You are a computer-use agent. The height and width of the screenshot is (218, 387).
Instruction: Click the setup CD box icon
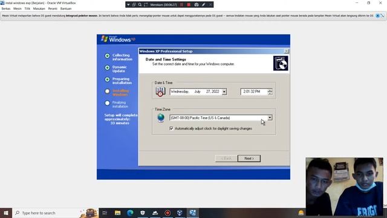tap(281, 63)
